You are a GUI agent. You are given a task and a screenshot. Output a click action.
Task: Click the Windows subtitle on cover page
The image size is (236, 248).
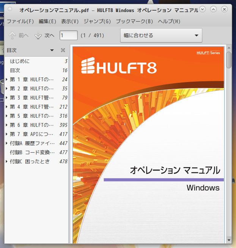pyautogui.click(x=203, y=188)
